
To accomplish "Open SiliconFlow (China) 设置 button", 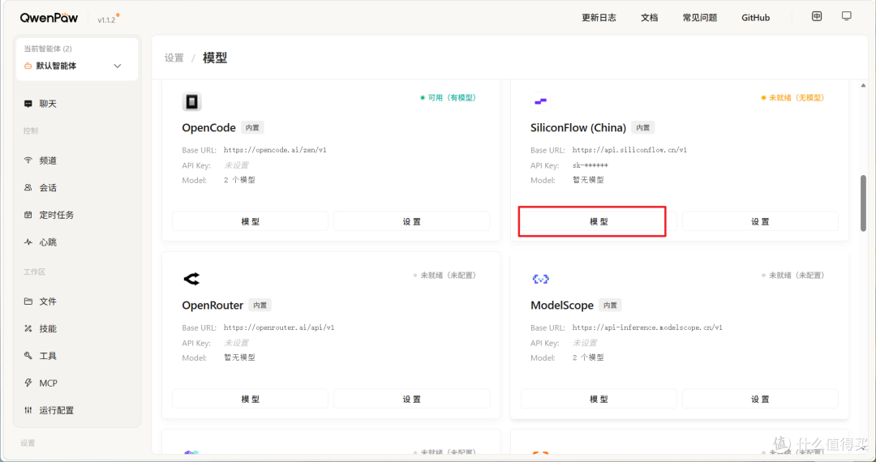I will click(x=760, y=221).
